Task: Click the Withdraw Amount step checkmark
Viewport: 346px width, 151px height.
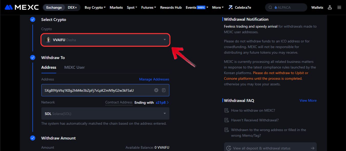Action: point(33,138)
